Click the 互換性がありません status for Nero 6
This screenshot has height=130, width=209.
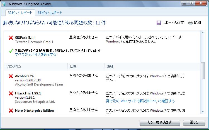84,110
